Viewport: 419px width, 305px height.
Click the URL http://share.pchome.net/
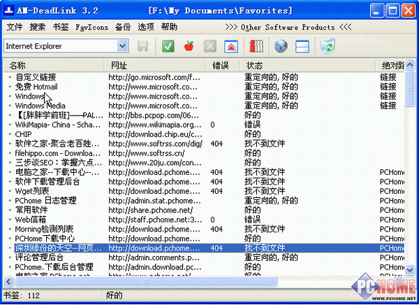pyautogui.click(x=150, y=211)
